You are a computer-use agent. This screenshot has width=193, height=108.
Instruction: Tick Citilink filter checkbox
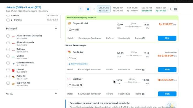[8, 56]
